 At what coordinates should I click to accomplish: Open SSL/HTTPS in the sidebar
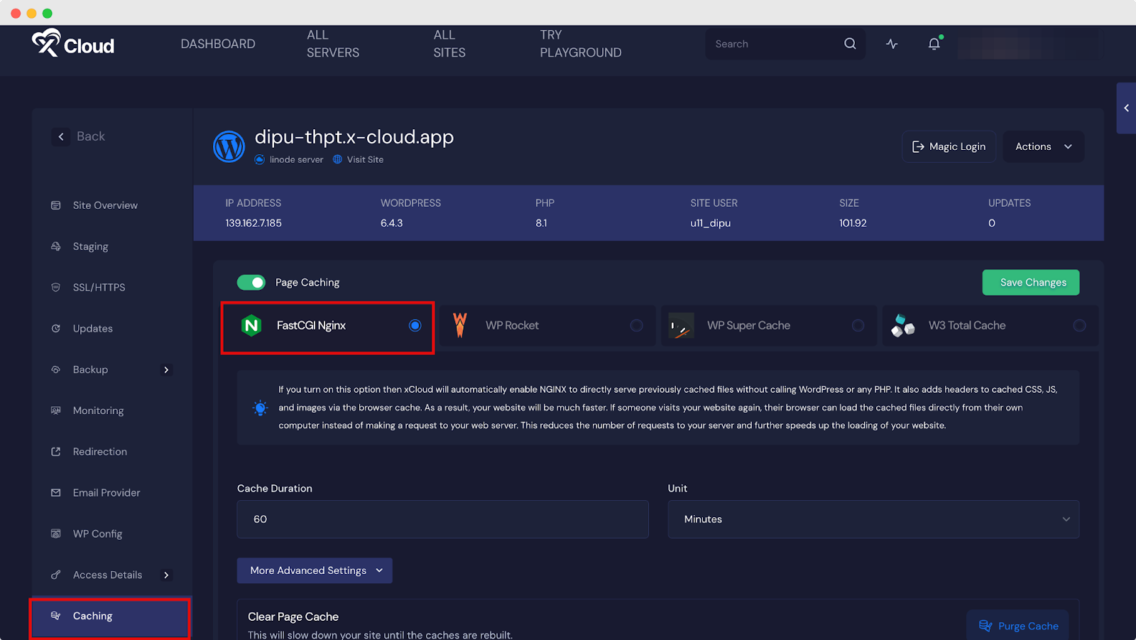pos(99,288)
